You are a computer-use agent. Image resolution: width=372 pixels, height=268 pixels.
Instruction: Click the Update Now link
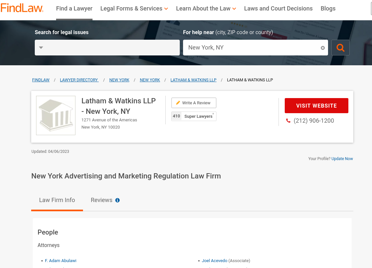(342, 159)
